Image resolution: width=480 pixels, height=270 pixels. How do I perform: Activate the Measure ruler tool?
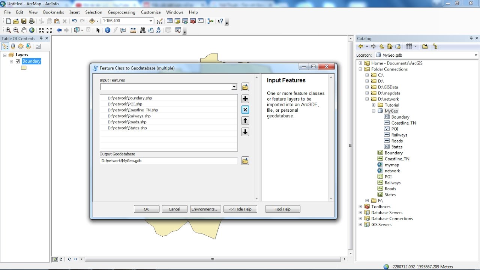pos(133,30)
